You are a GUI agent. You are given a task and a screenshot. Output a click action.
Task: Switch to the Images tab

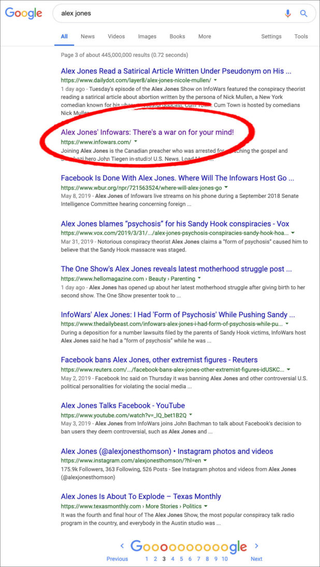[x=147, y=36]
